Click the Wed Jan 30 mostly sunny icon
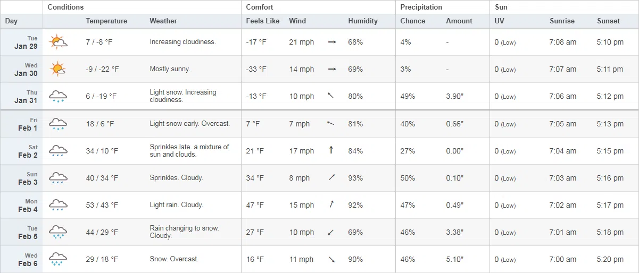The height and width of the screenshot is (273, 639). tap(58, 69)
